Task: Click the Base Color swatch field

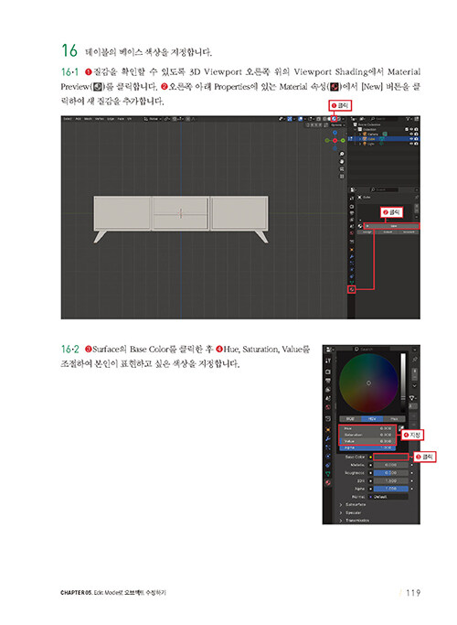Action: point(391,457)
